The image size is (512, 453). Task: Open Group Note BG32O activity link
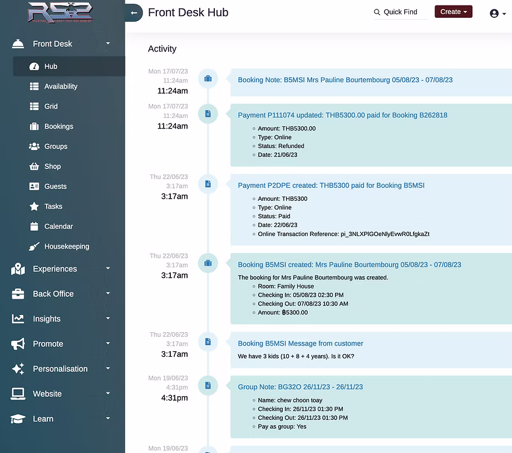point(300,387)
